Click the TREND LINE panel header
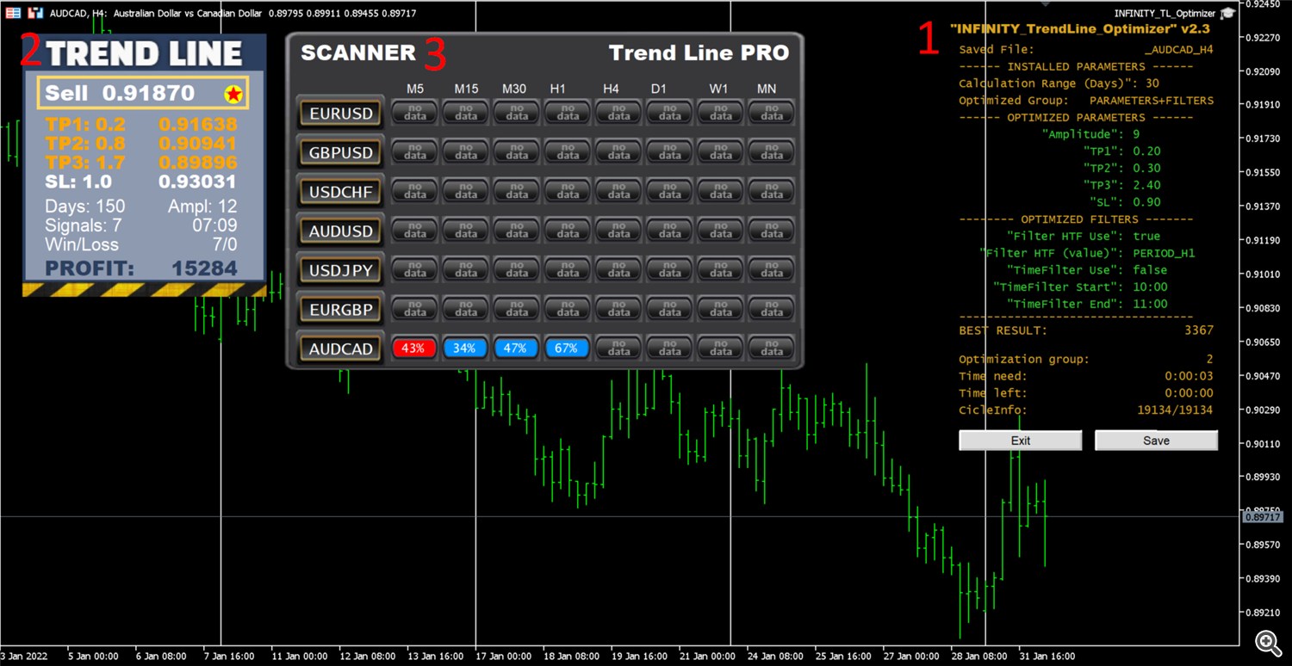This screenshot has height=666, width=1292. [144, 53]
